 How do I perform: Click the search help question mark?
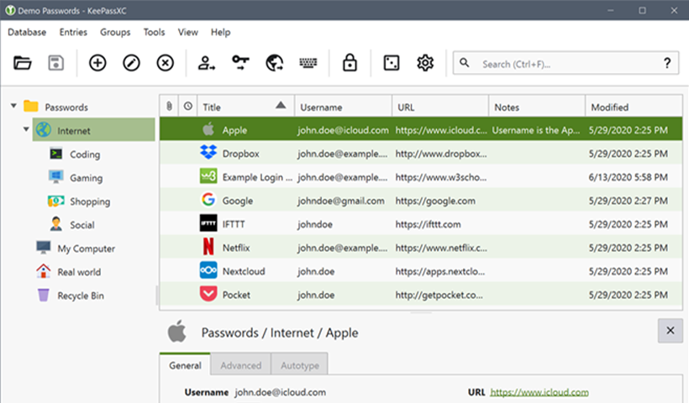667,64
